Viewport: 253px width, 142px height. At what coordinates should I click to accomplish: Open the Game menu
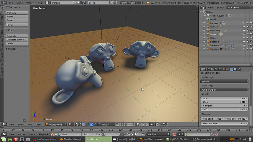19,3
